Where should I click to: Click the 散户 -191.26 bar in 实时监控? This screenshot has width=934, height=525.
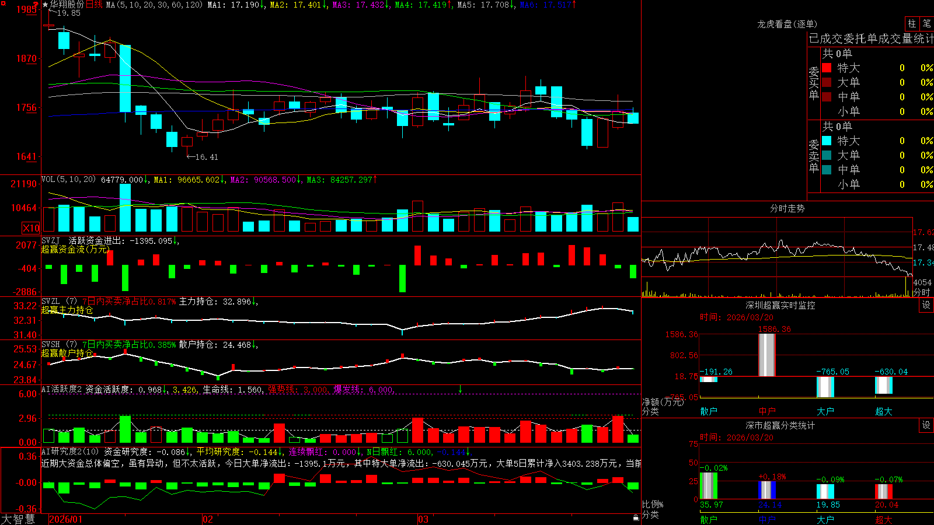[709, 379]
